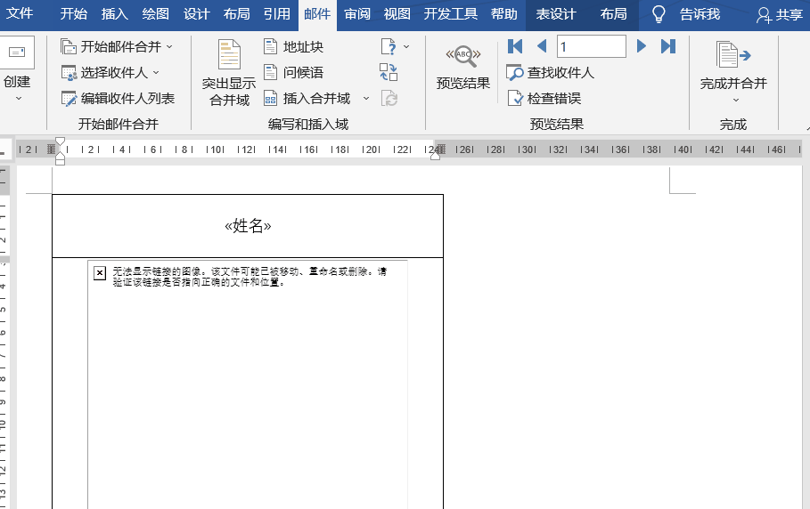Click the 匹配域 match fields icon
The image size is (810, 509).
click(x=389, y=72)
